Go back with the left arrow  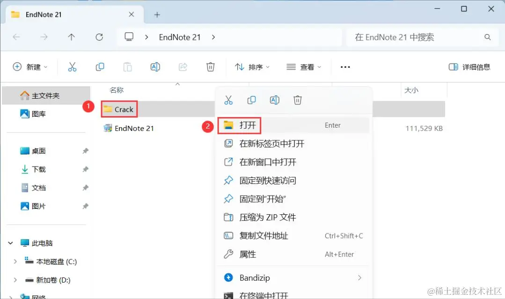click(x=16, y=37)
